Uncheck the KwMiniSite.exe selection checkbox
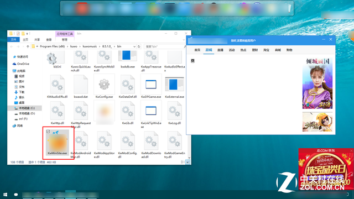Viewport: 354px width, 199px height. [x=48, y=132]
